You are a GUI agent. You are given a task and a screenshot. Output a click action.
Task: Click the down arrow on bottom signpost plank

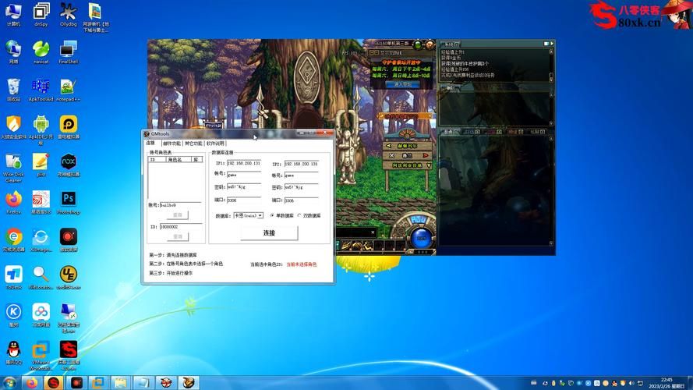[428, 165]
